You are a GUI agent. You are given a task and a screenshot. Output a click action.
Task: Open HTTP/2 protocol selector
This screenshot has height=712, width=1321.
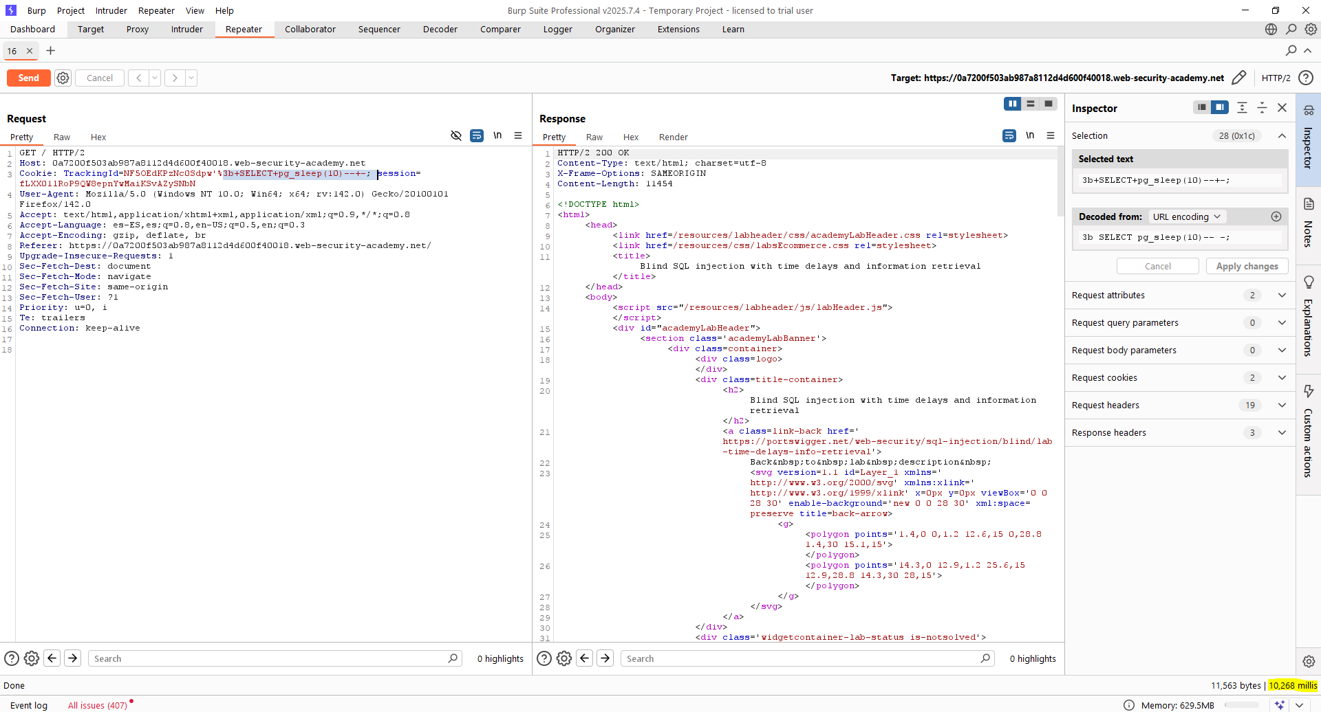1276,78
